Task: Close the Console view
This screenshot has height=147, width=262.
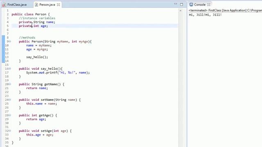Action: click(x=209, y=4)
